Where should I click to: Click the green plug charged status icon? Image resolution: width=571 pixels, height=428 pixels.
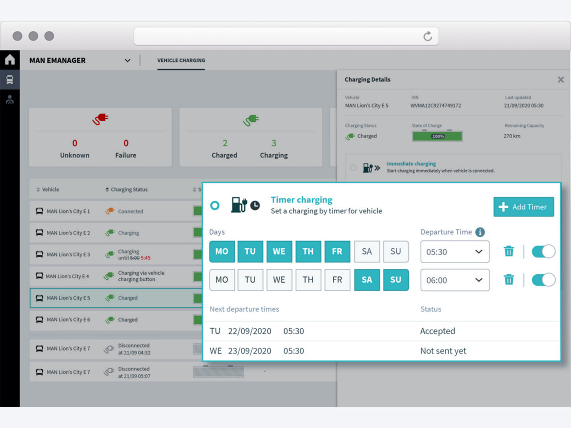pos(251,120)
